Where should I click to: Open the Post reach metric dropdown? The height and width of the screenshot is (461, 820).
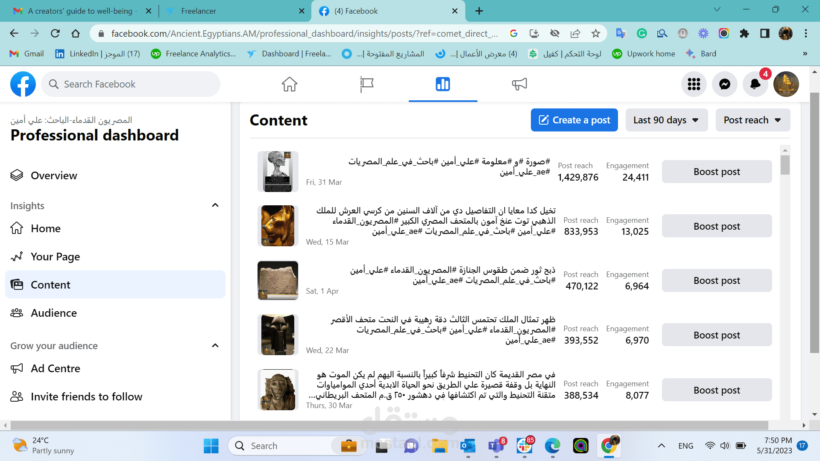tap(753, 120)
